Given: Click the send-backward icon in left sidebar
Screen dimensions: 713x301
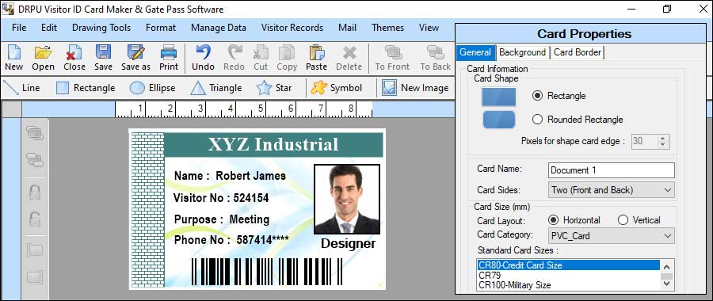Looking at the screenshot, I should [x=35, y=159].
